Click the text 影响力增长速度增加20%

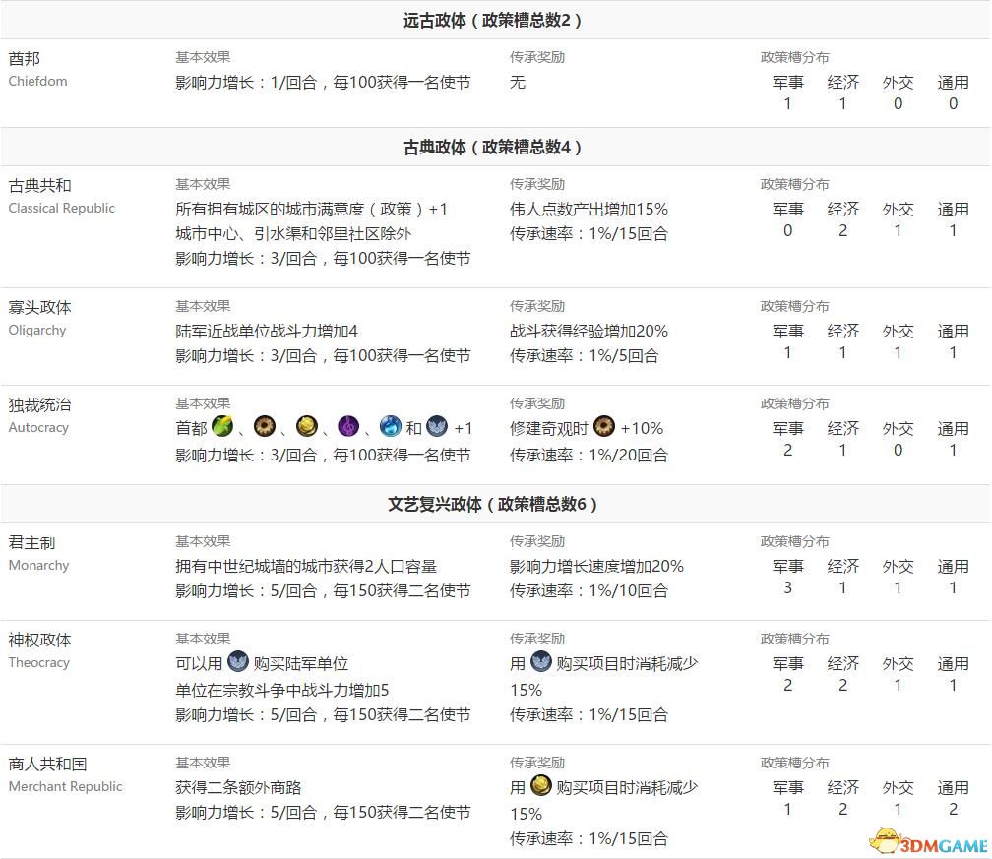(x=596, y=567)
